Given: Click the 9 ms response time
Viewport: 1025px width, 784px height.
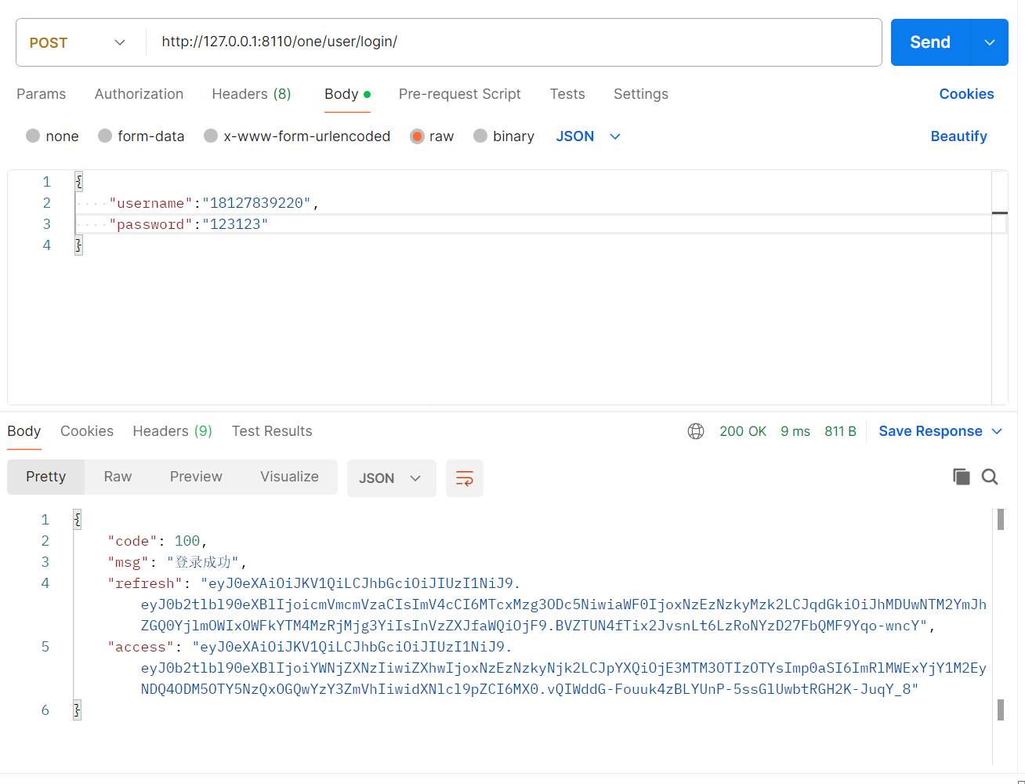Looking at the screenshot, I should pos(795,431).
